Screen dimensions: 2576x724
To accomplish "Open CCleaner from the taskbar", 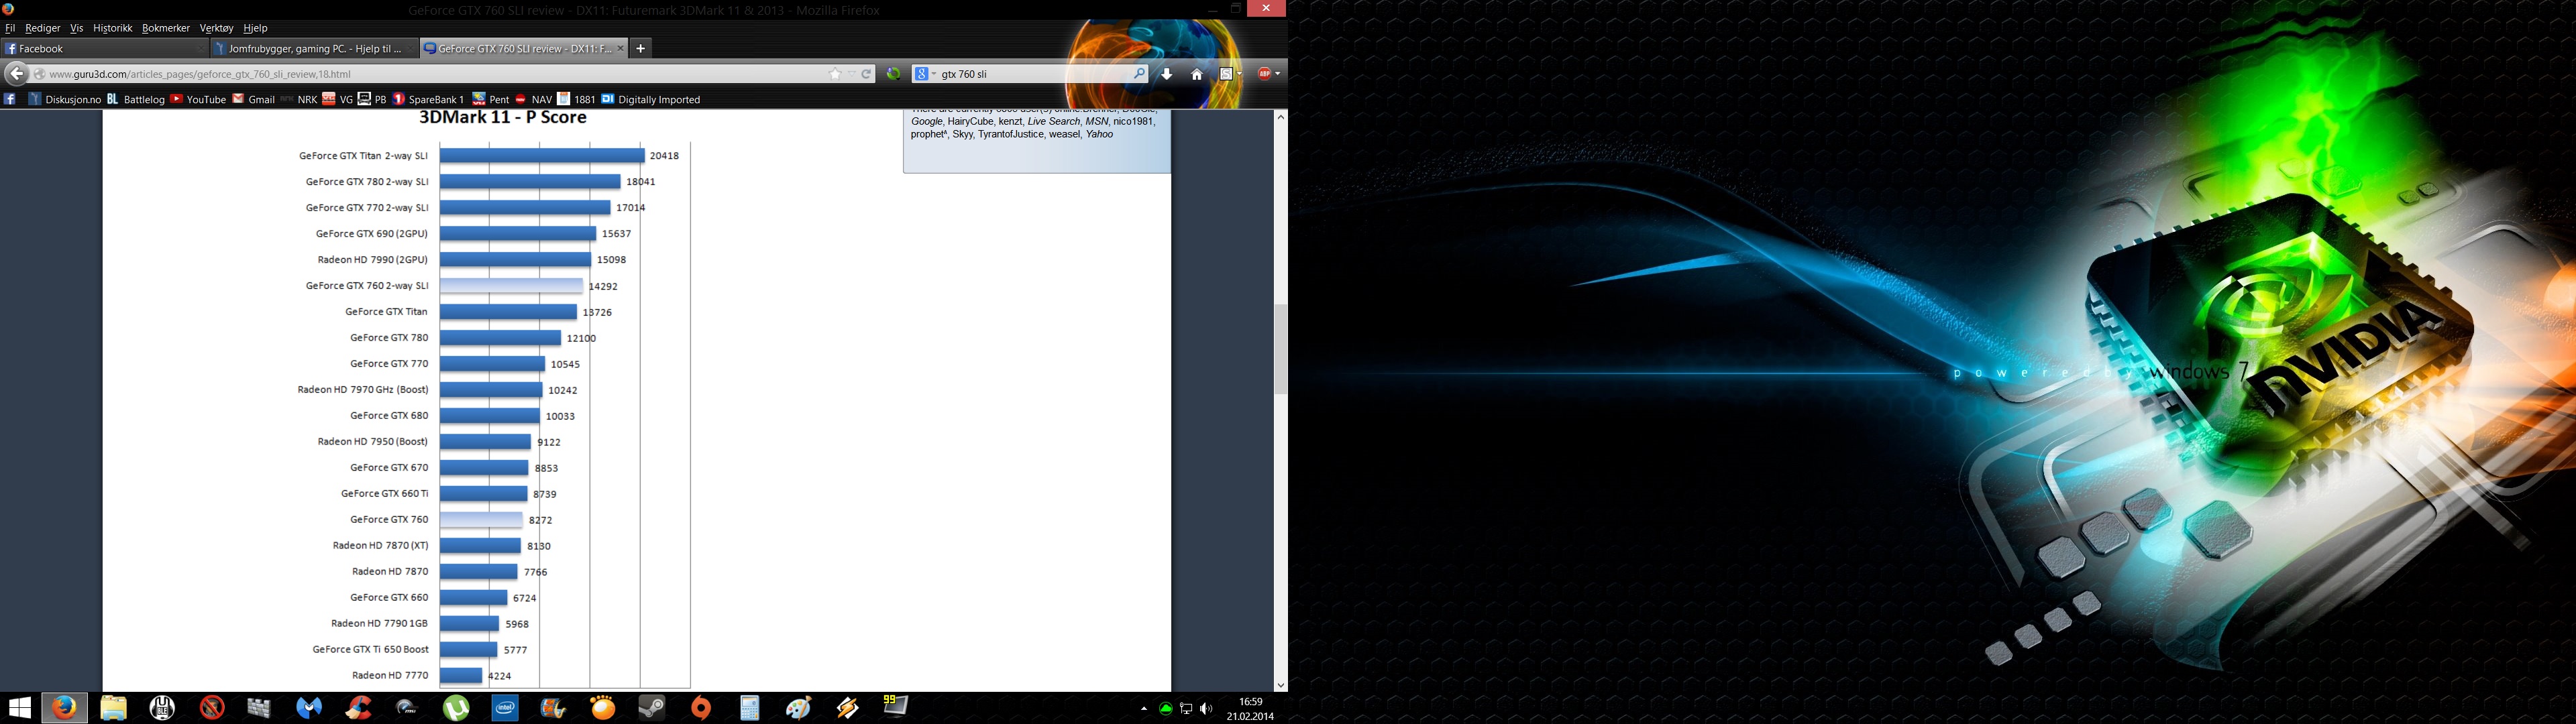I will [358, 708].
